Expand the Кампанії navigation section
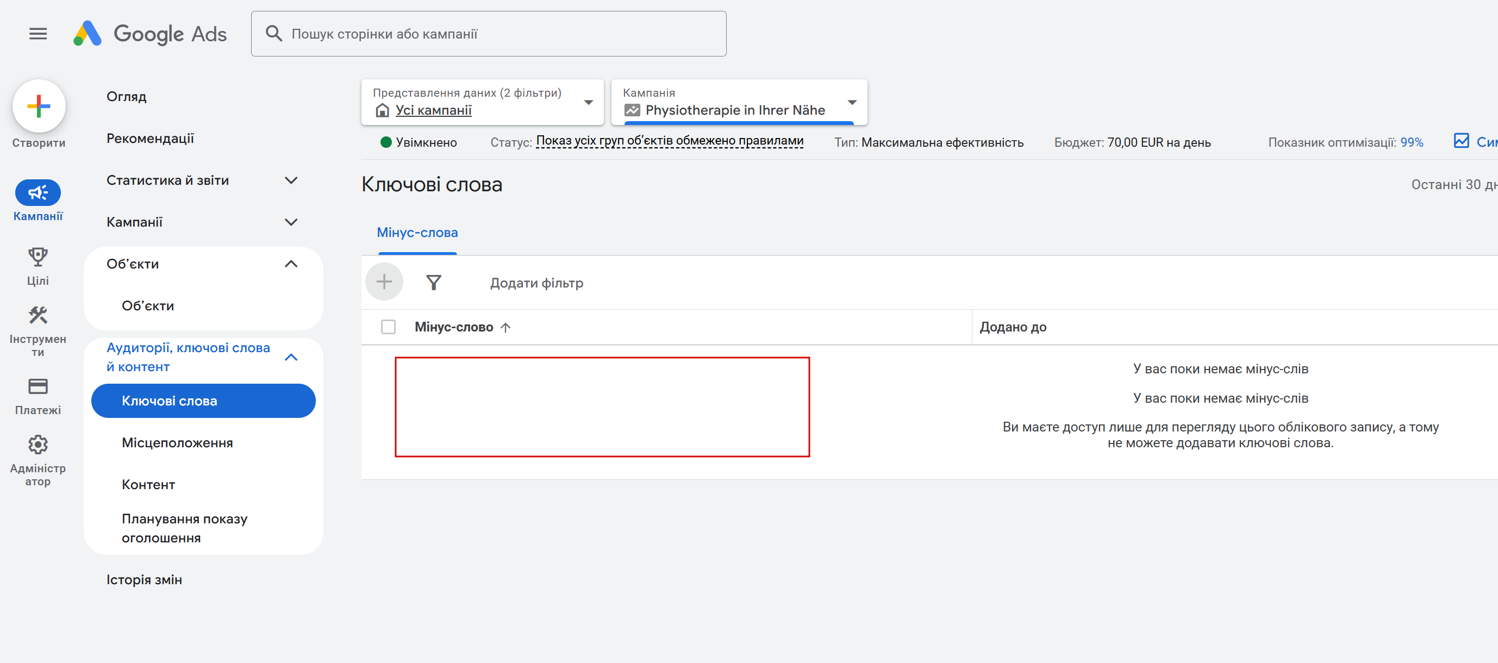 coord(291,222)
